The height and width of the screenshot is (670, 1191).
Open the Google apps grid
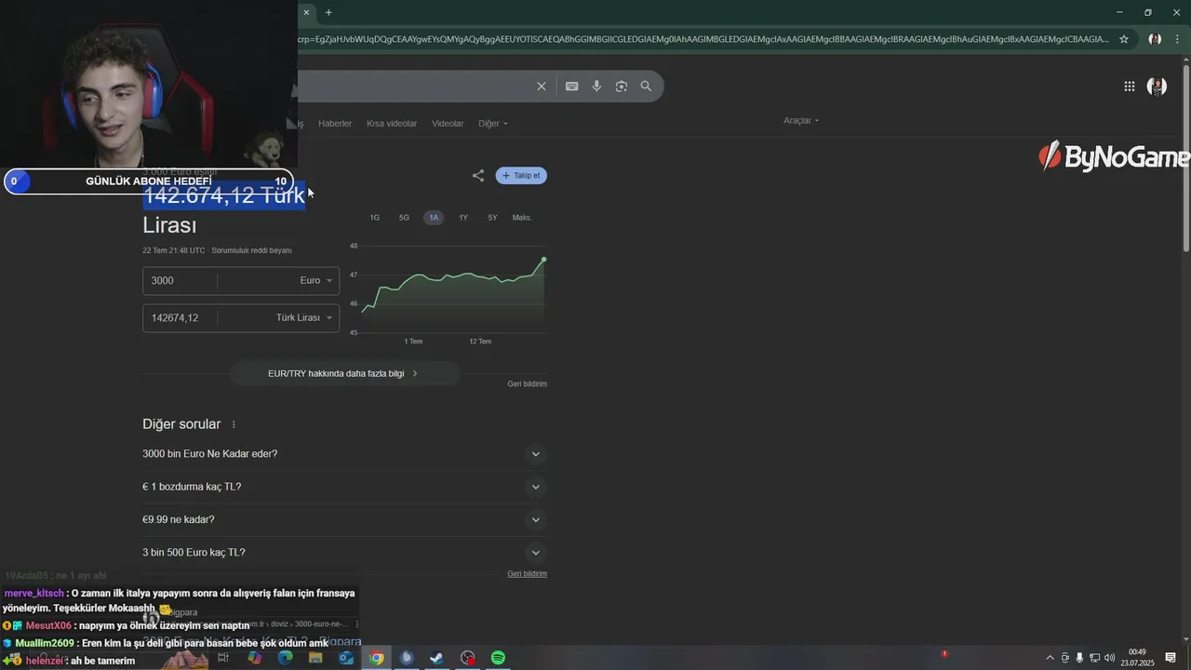click(x=1130, y=87)
